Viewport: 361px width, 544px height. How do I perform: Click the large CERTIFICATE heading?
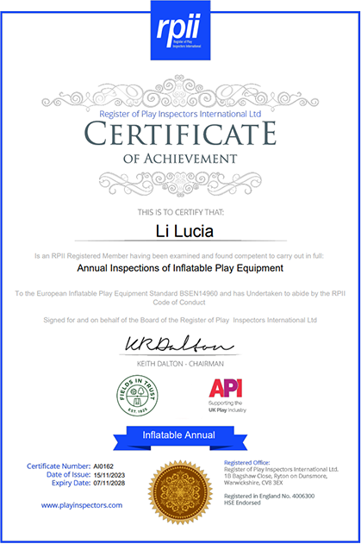tap(180, 134)
